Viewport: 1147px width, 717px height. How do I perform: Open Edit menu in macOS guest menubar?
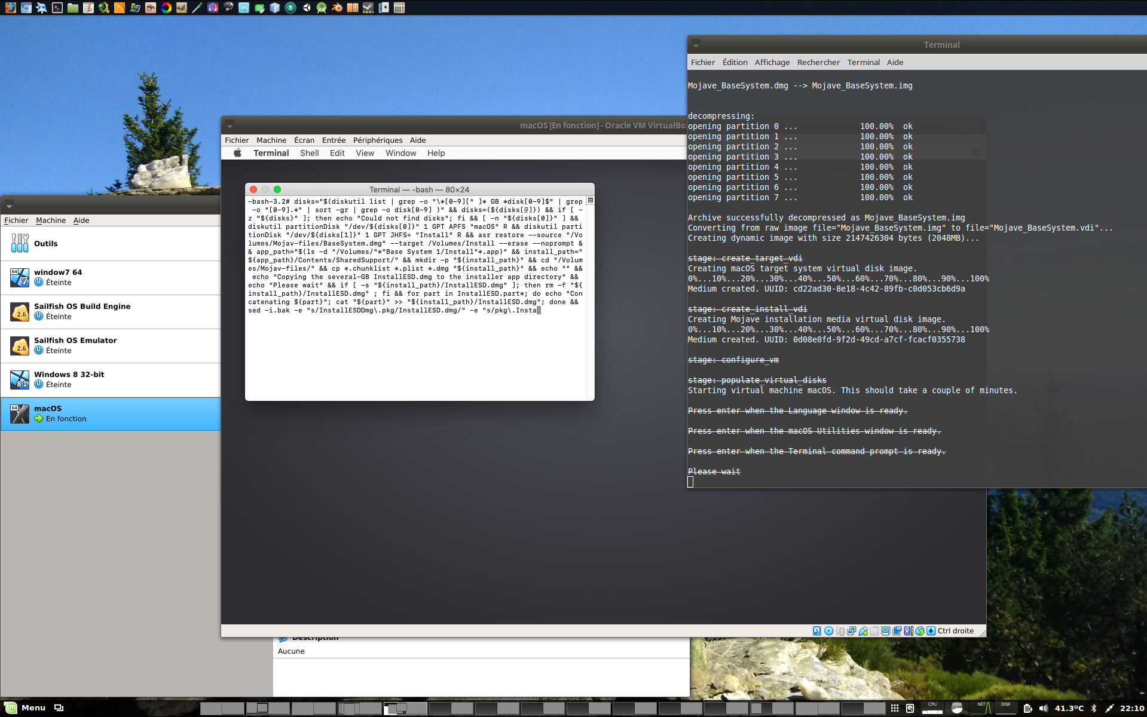tap(337, 153)
